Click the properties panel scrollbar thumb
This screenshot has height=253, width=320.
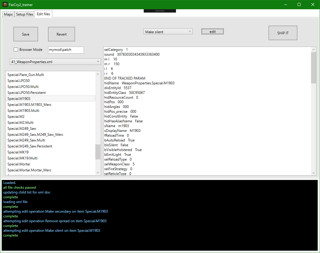(x=313, y=67)
